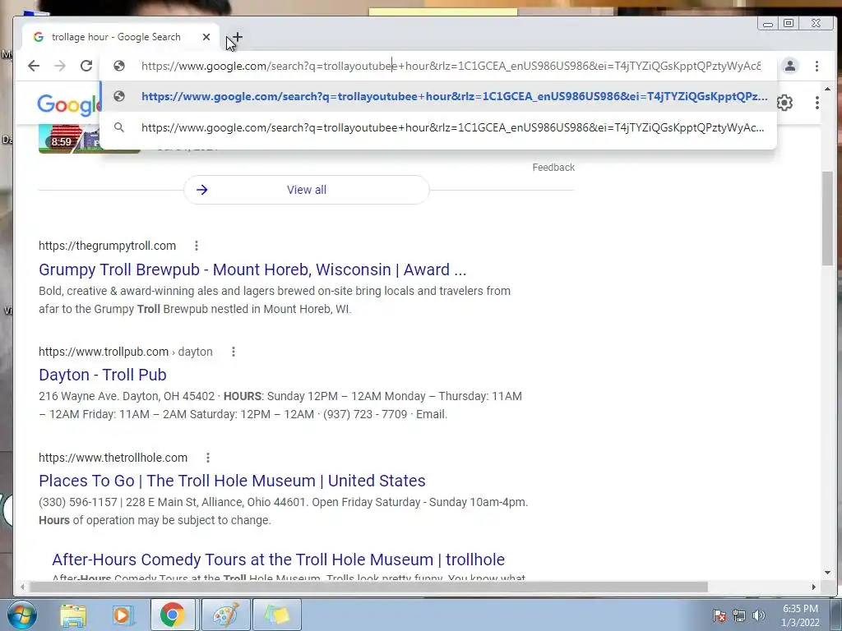Screen dimensions: 842x631
Task: Click the Chrome taskbar icon
Action: (x=173, y=615)
